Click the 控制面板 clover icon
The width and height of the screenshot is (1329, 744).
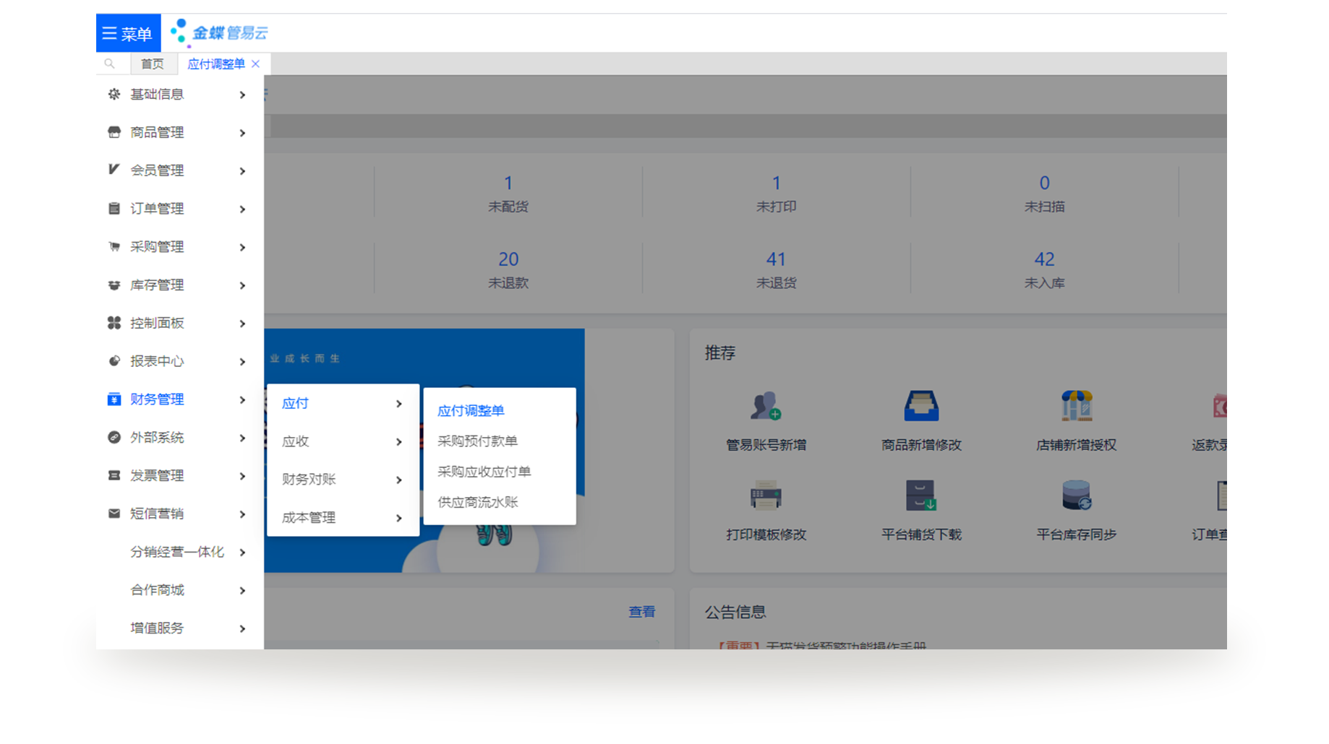114,322
